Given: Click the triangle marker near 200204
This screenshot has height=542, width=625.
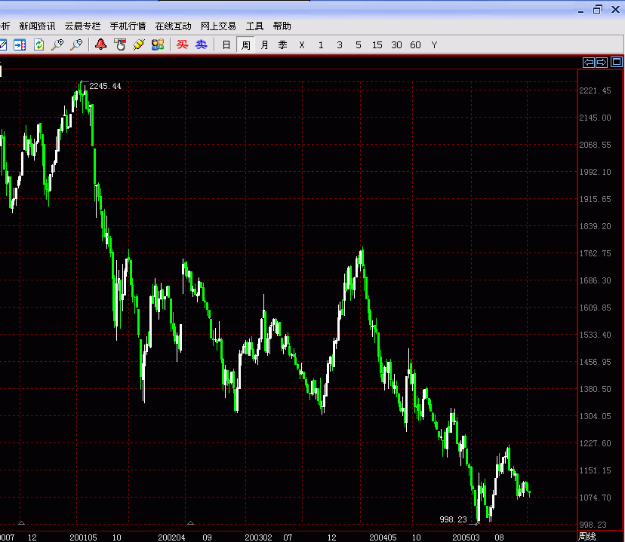Looking at the screenshot, I should click(x=190, y=522).
